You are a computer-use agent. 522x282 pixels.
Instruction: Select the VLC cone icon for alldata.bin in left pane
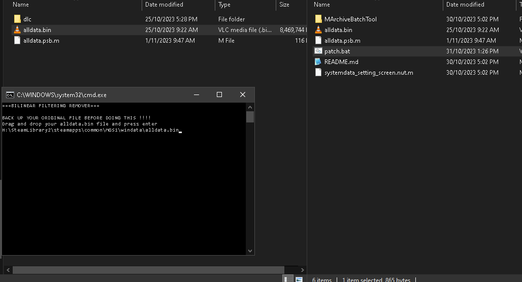17,29
